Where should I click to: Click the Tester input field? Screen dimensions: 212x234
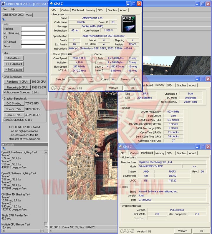point(33,46)
